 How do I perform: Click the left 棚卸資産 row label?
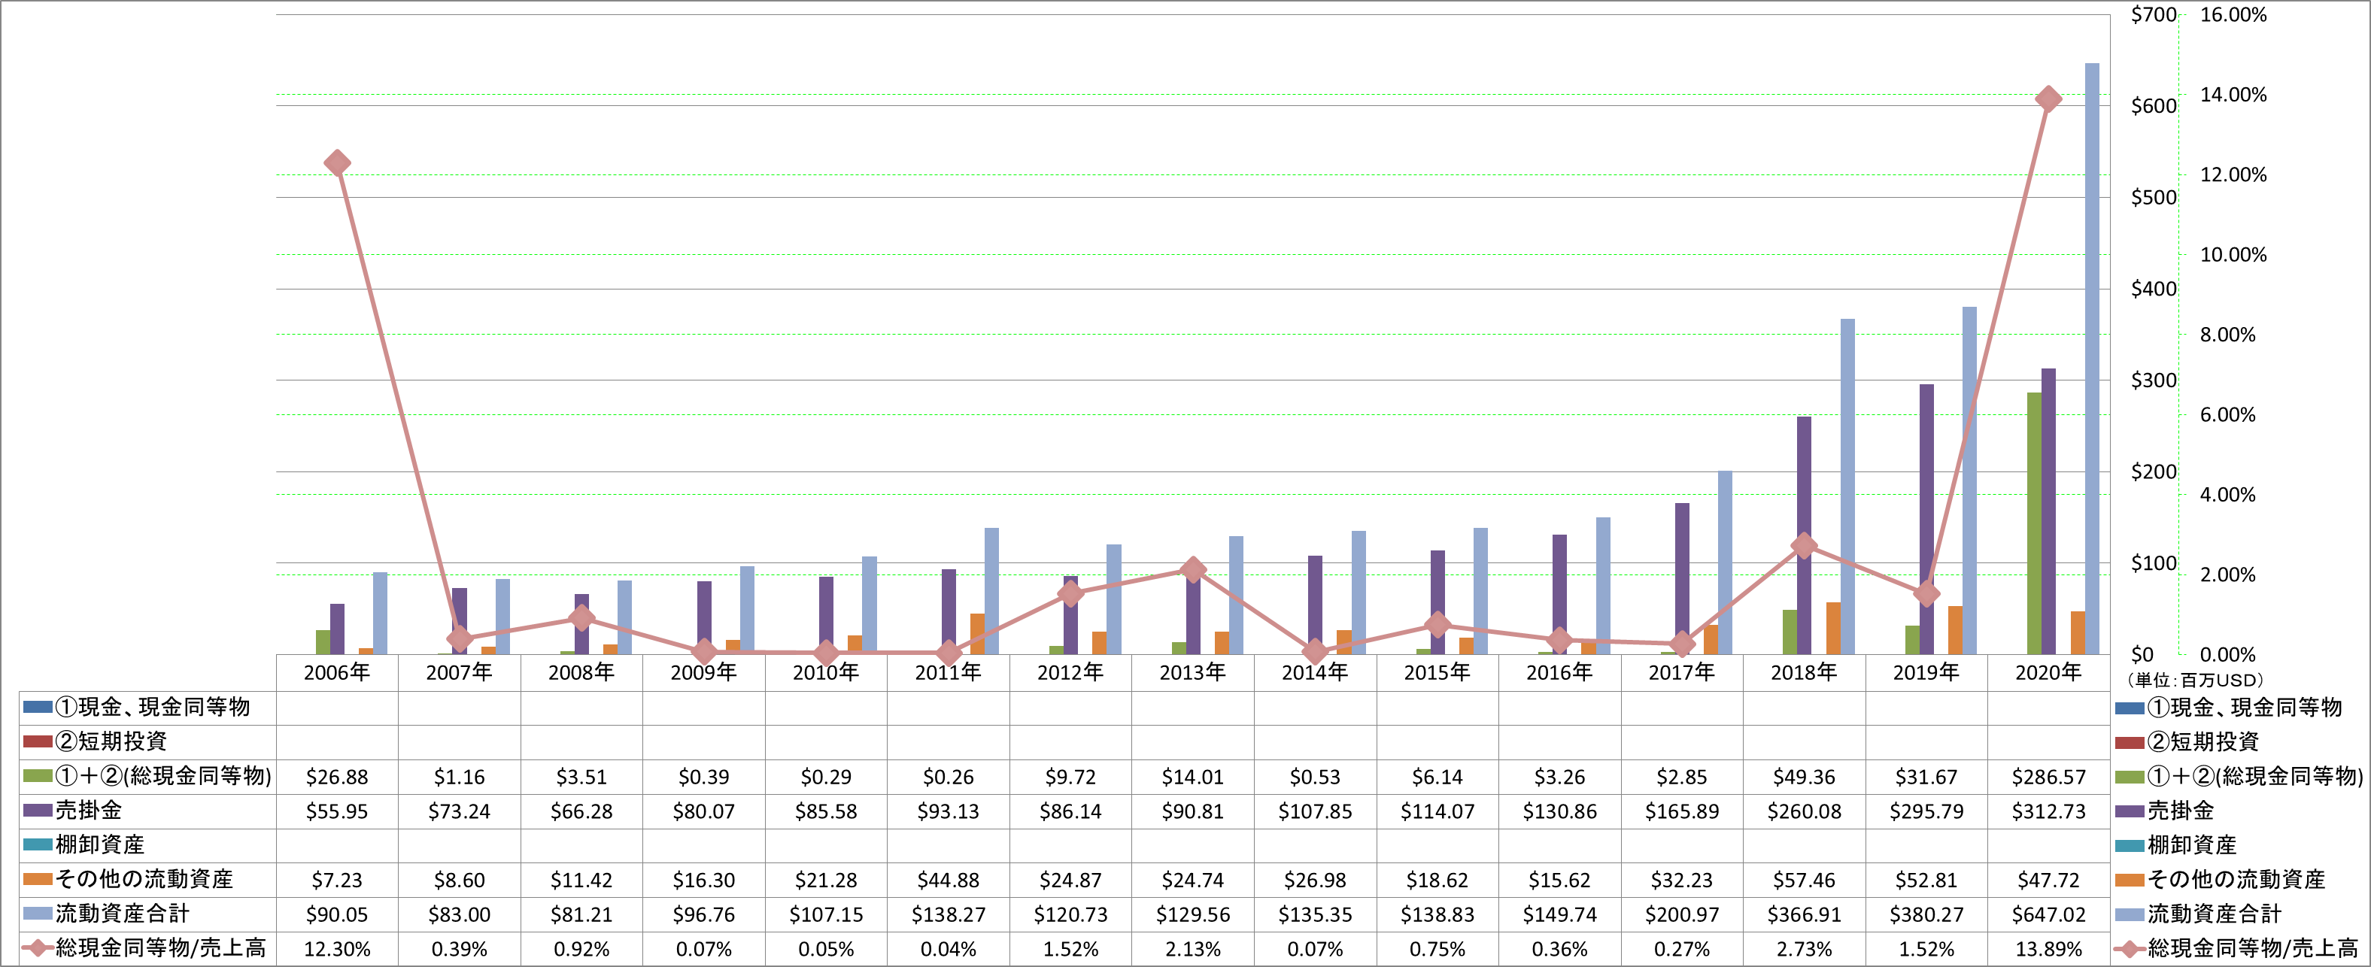[x=99, y=844]
